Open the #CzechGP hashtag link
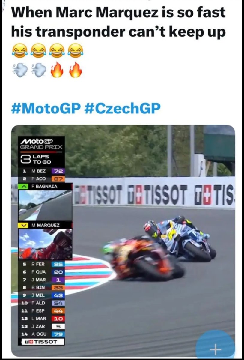The width and height of the screenshot is (244, 360). point(122,108)
